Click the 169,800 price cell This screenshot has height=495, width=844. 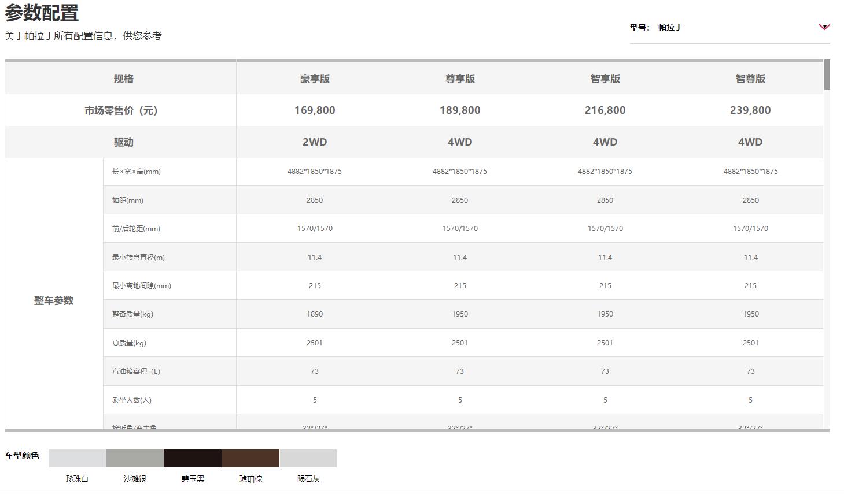[315, 110]
